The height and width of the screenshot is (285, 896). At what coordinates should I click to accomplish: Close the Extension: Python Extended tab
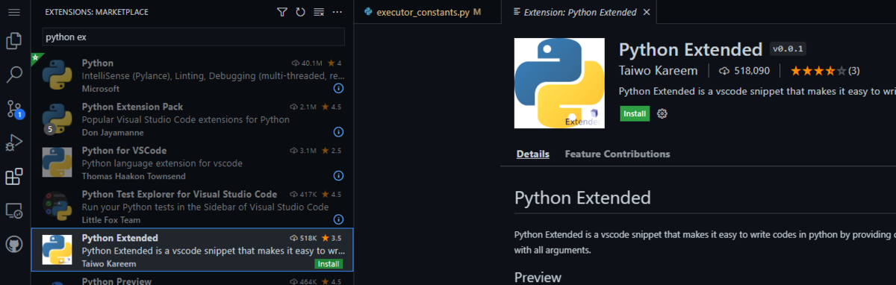coord(647,13)
